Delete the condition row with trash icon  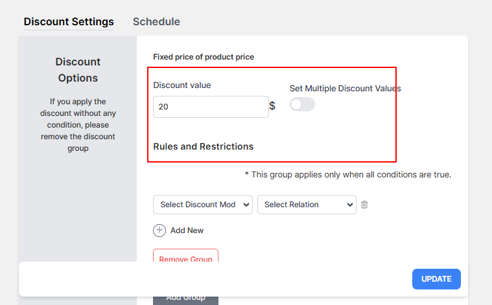click(x=364, y=205)
